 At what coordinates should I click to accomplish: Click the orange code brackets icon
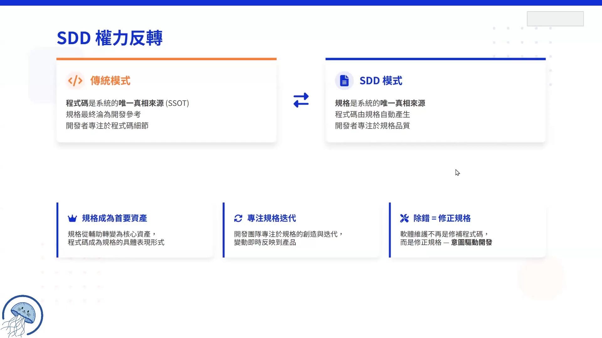(75, 81)
